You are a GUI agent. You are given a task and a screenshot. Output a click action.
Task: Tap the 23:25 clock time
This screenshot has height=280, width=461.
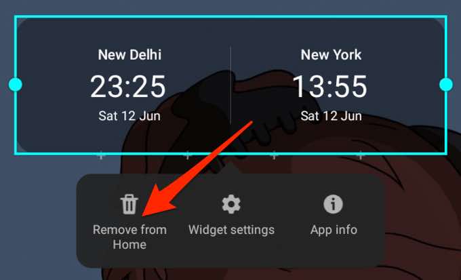pos(128,87)
